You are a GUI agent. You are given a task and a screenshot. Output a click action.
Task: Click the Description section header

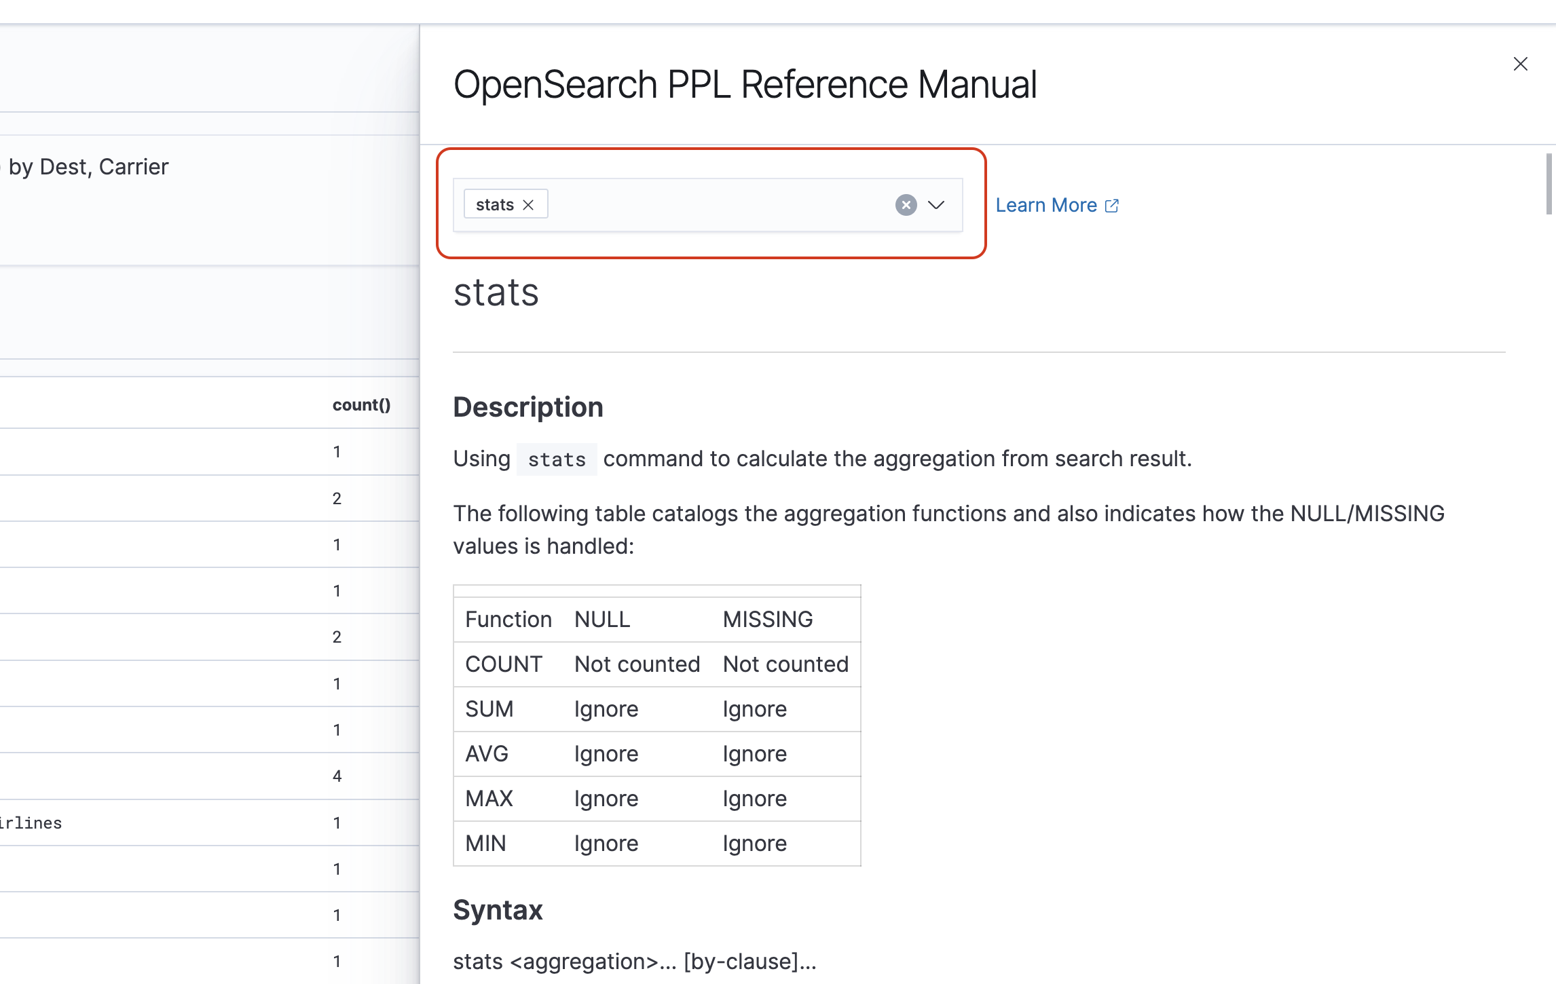(529, 406)
